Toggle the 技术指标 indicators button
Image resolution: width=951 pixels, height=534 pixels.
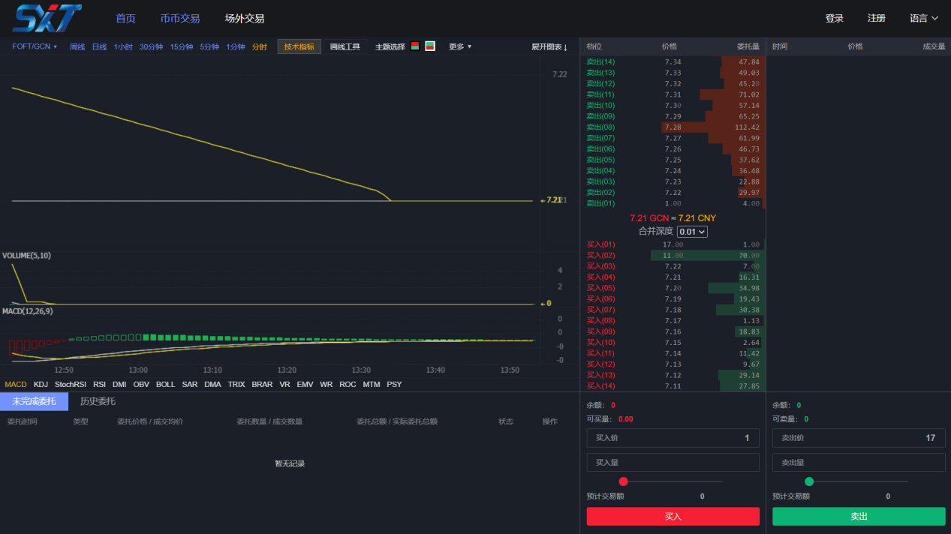299,46
